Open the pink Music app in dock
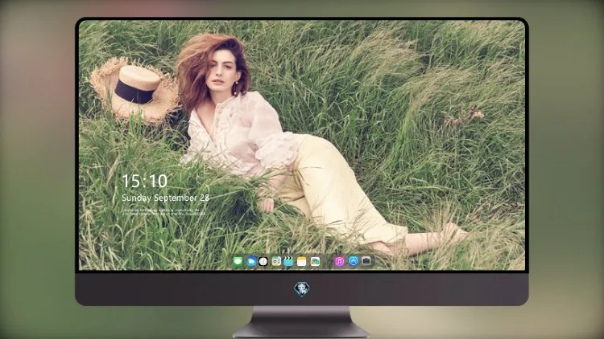Viewport: 604px width, 339px height. tap(339, 262)
